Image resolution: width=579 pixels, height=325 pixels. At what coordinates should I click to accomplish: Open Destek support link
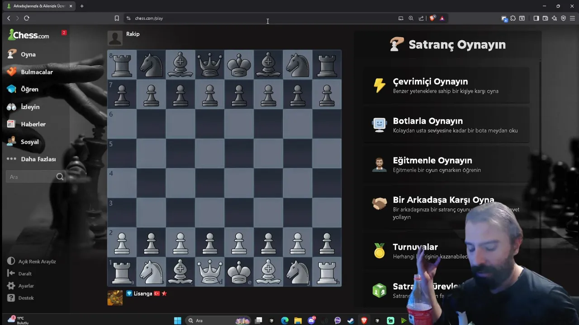coord(20,298)
